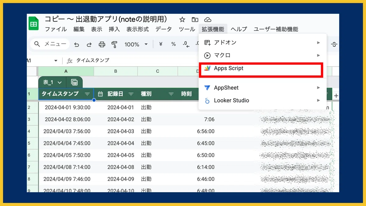Screen dimensions: 366x206
Task: Open the タイムスタンプ column filter
Action: click(87, 94)
